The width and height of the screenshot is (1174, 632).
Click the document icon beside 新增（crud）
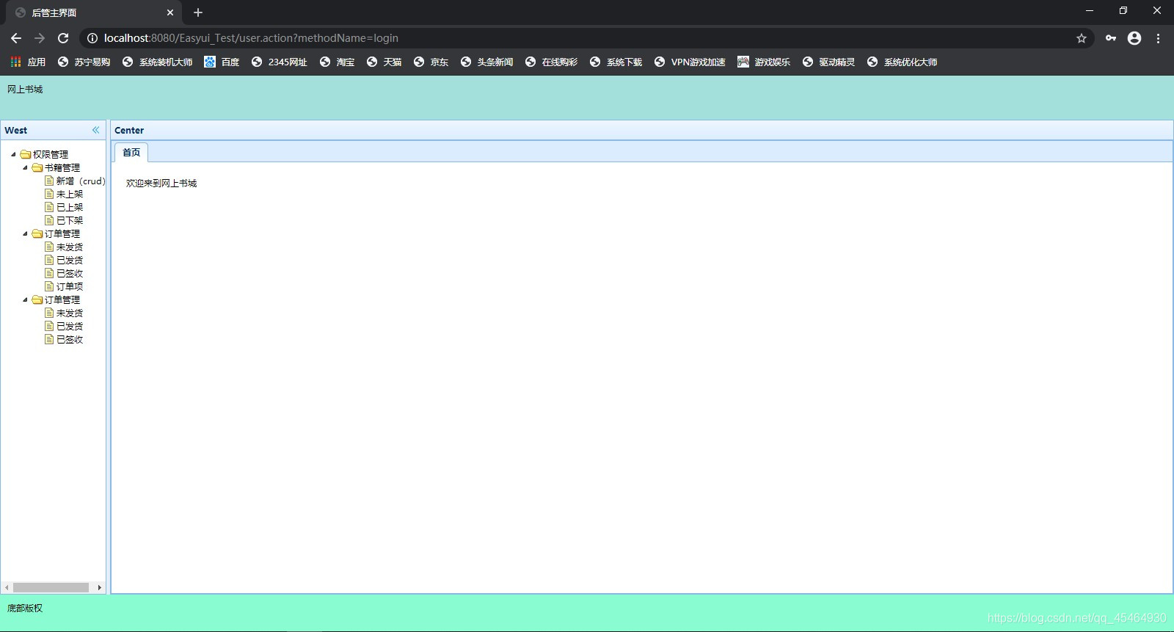click(49, 181)
